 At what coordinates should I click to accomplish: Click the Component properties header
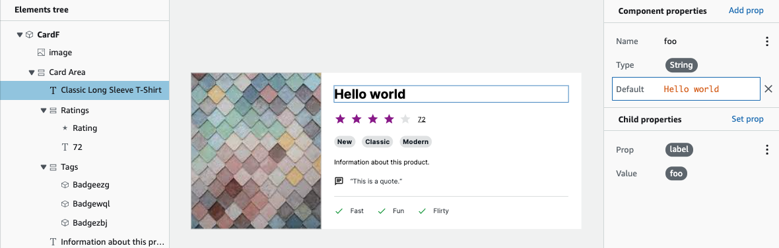[x=662, y=11]
